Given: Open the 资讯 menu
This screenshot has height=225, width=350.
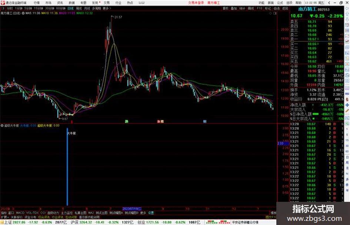Looking at the screenshot, I should coord(60,3).
